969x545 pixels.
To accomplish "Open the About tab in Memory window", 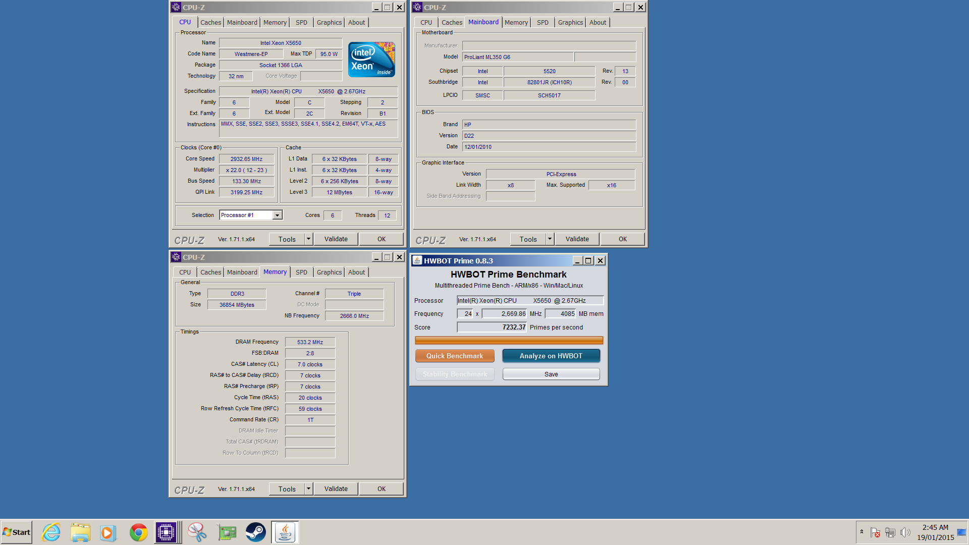I will click(x=356, y=272).
